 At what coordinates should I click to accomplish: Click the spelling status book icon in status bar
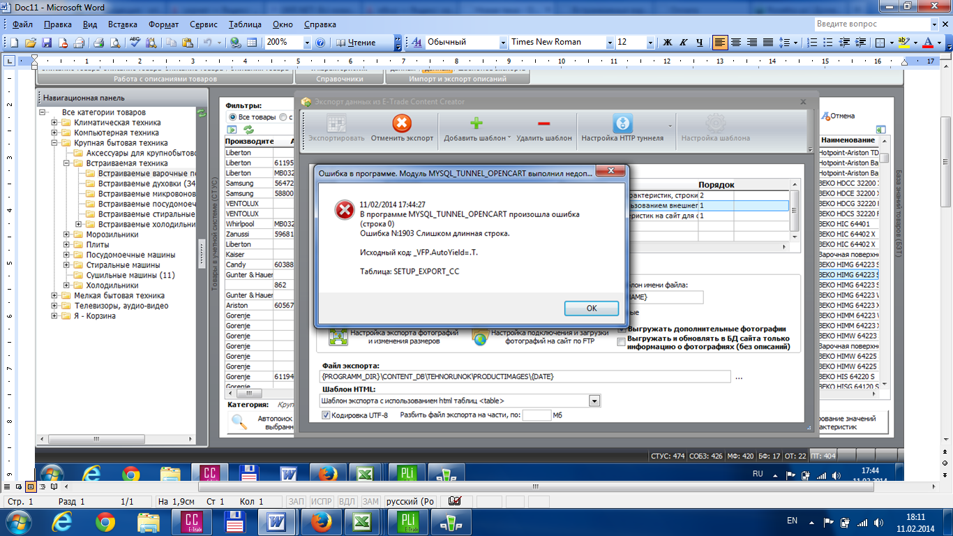[455, 501]
